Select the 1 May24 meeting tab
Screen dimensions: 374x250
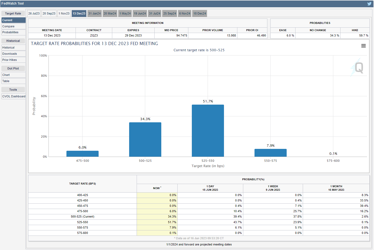(125, 13)
